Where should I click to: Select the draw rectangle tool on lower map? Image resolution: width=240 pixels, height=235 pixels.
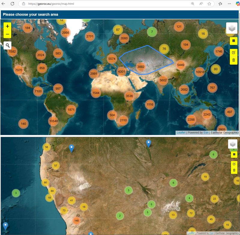point(234,154)
